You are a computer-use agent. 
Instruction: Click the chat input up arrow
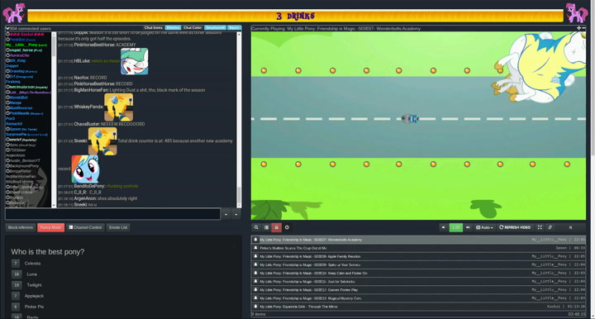(x=226, y=214)
